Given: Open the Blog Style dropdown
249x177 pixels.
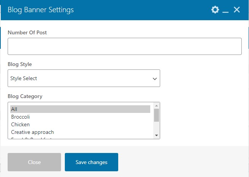Looking at the screenshot, I should click(x=84, y=78).
